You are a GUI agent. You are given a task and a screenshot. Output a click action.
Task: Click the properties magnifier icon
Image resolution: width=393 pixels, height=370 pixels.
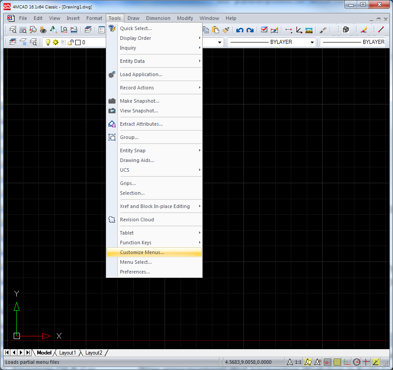click(x=33, y=30)
